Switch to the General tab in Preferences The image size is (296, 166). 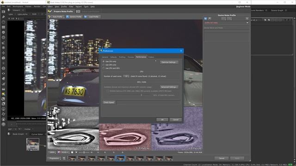(x=105, y=57)
